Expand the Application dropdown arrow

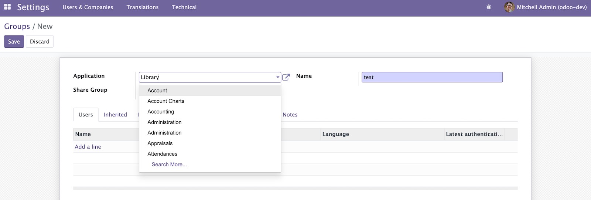pos(278,77)
